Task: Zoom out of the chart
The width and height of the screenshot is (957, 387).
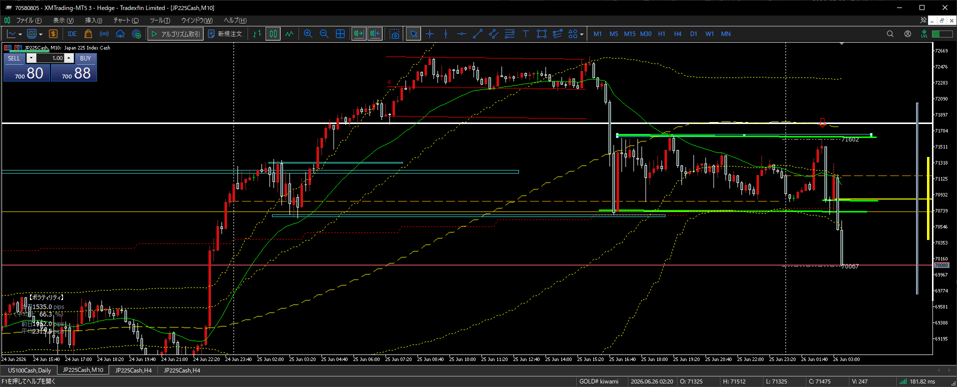Action: [324, 34]
